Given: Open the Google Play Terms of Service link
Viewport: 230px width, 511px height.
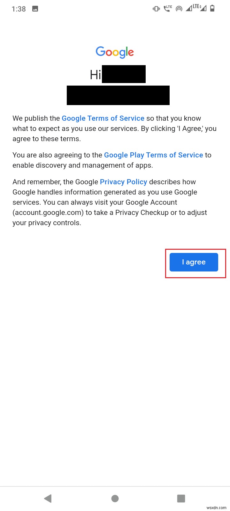Looking at the screenshot, I should [153, 155].
